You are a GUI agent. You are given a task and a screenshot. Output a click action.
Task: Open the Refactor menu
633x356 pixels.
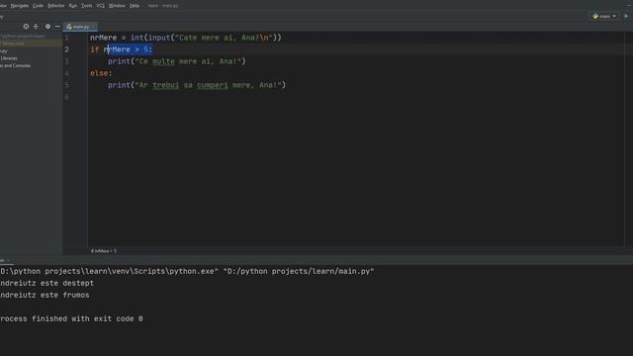point(55,6)
